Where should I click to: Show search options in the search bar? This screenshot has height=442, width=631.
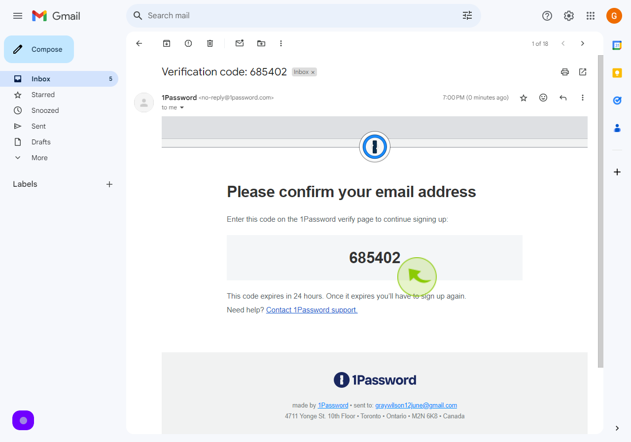[467, 16]
